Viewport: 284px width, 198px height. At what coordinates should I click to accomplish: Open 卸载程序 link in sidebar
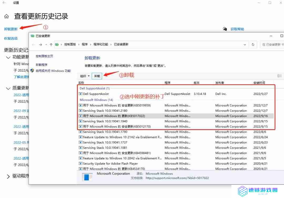click(x=42, y=65)
